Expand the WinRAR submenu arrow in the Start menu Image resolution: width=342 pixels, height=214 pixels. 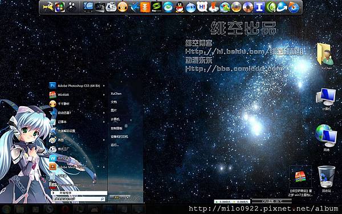[104, 95]
